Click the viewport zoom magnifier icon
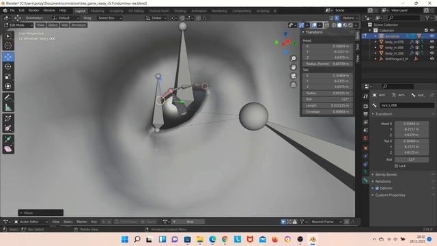This screenshot has height=246, width=437. click(293, 58)
